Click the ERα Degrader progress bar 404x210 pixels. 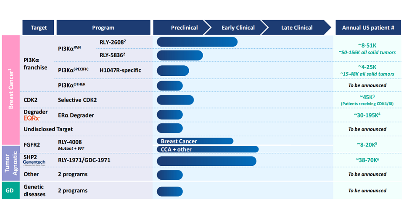pos(170,115)
